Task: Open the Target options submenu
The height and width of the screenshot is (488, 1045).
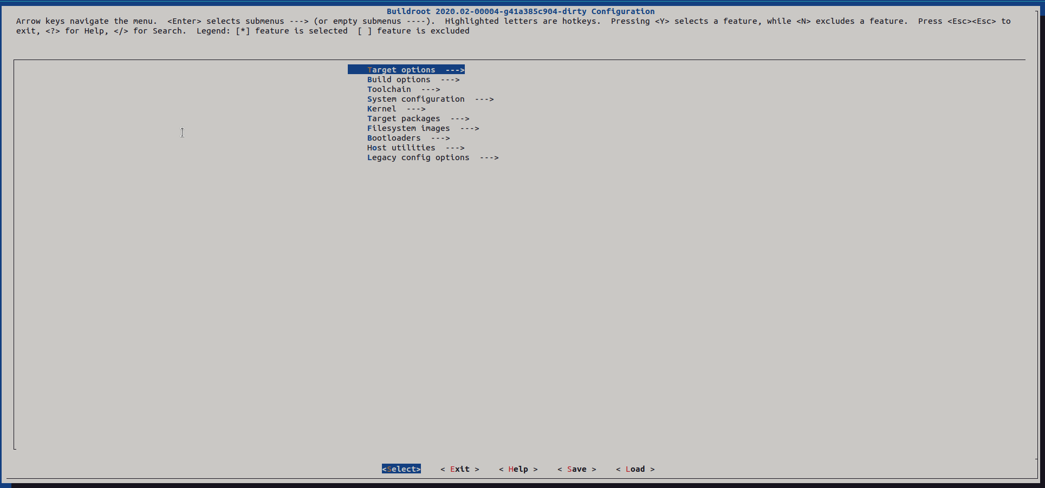Action: pyautogui.click(x=406, y=70)
